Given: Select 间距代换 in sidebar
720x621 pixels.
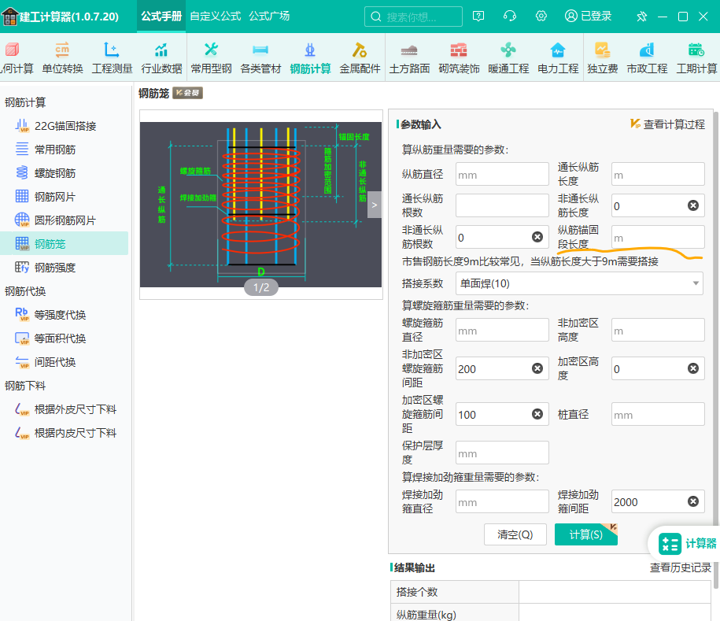Looking at the screenshot, I should pos(65,362).
